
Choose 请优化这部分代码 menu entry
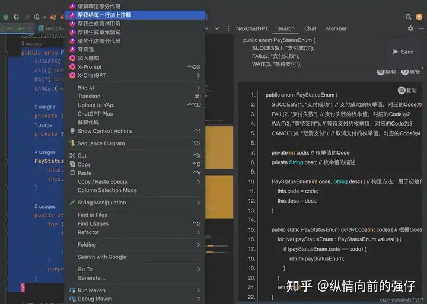tap(135, 41)
